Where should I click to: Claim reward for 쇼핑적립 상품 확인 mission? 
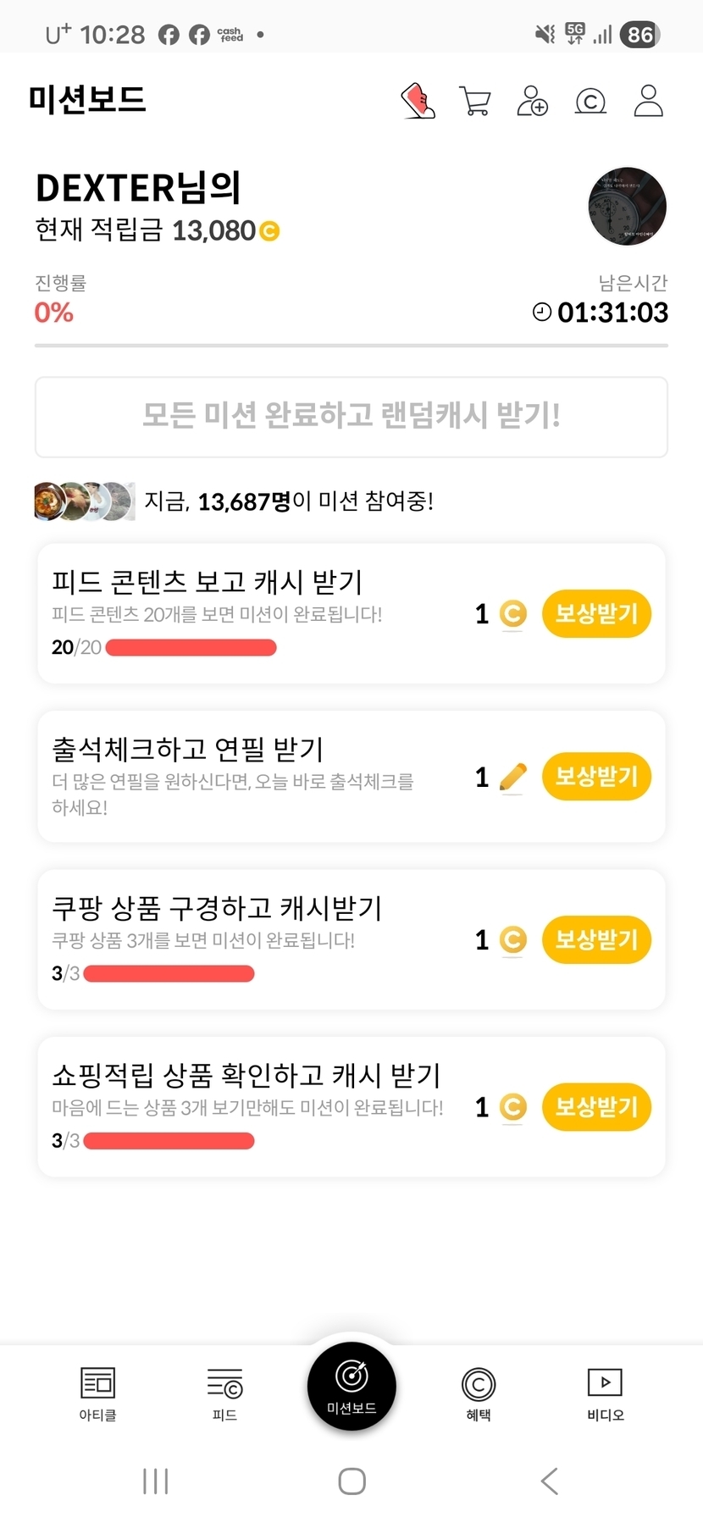[596, 1106]
